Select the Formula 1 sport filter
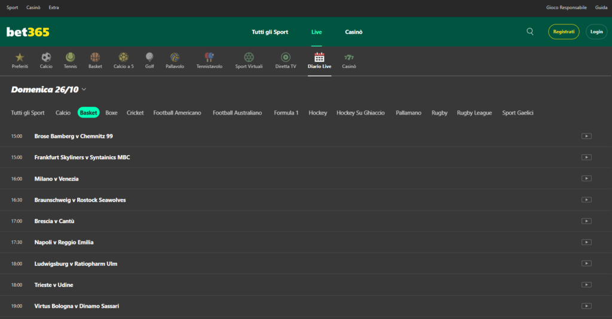This screenshot has width=612, height=319. pos(285,113)
